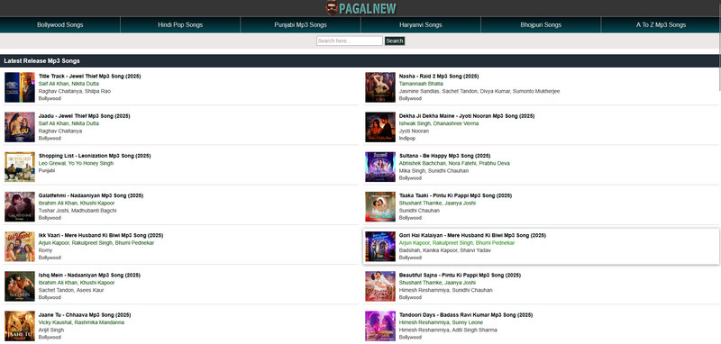Screen dimensions: 721x344
Task: Open Ikk Vaari cover thumbnail
Action: click(20, 247)
